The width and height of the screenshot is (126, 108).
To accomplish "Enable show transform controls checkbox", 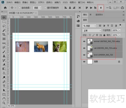I will tap(45, 8).
